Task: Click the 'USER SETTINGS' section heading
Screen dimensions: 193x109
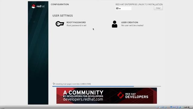Action: (62, 16)
